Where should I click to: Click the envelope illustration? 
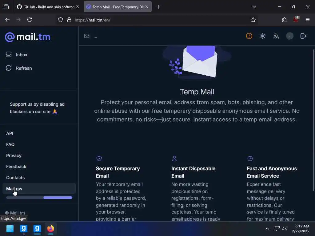[197, 62]
